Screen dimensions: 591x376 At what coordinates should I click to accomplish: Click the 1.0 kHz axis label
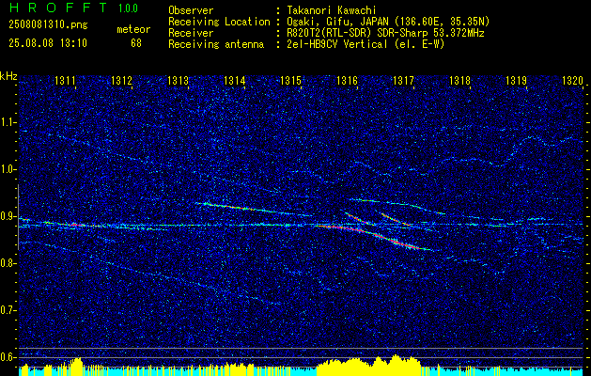[x=7, y=169]
